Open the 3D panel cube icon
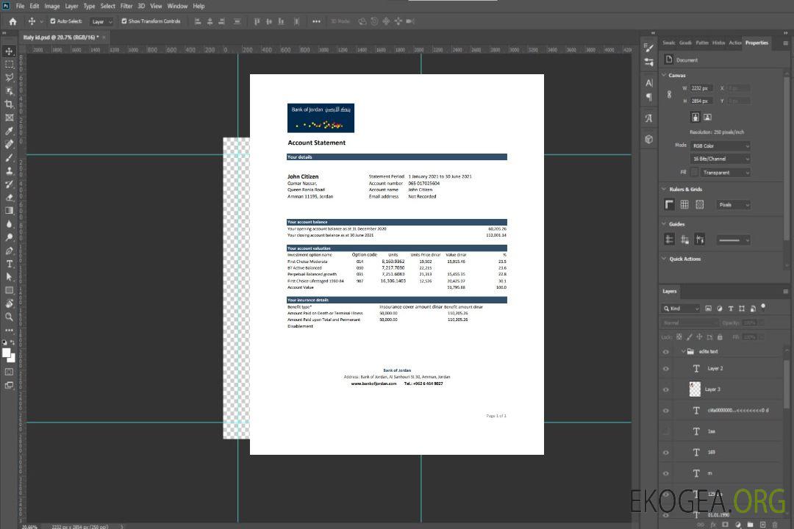 click(648, 139)
